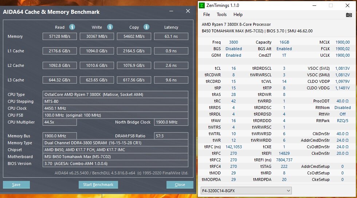357x198 pixels.
Task: Click the L3 Cache Write 623.65 GB/s field
Action: [x=97, y=80]
